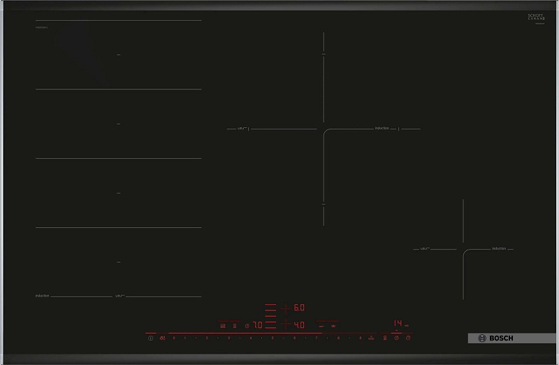Set power level 2 on the slider
Screen dimensions: 559x365
[x=207, y=338]
